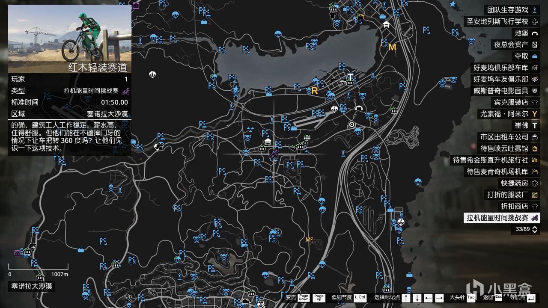This screenshot has width=548, height=308.
Task: Click the yellow M marker on the map
Action: [392, 47]
